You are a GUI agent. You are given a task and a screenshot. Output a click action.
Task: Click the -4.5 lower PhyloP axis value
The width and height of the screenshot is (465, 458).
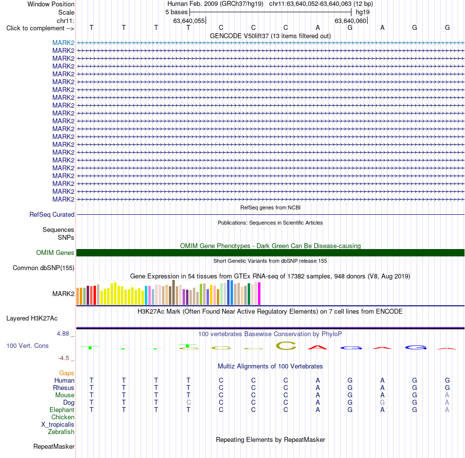pyautogui.click(x=64, y=358)
